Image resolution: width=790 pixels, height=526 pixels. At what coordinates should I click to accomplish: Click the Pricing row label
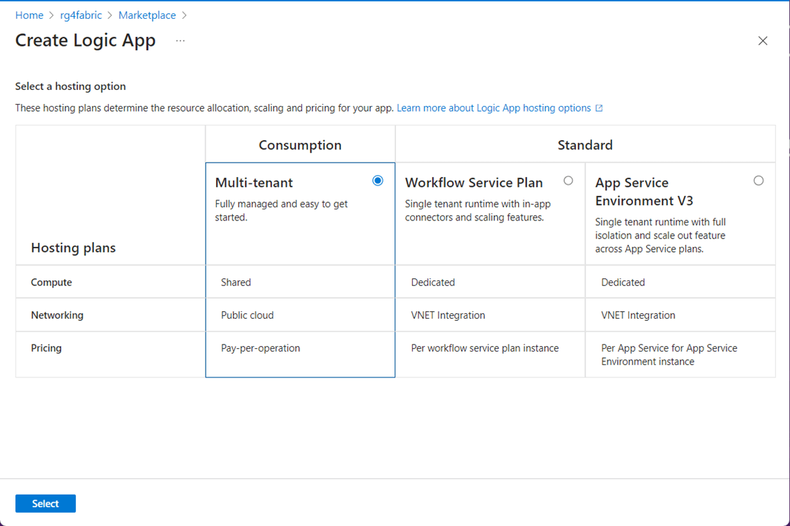(46, 348)
